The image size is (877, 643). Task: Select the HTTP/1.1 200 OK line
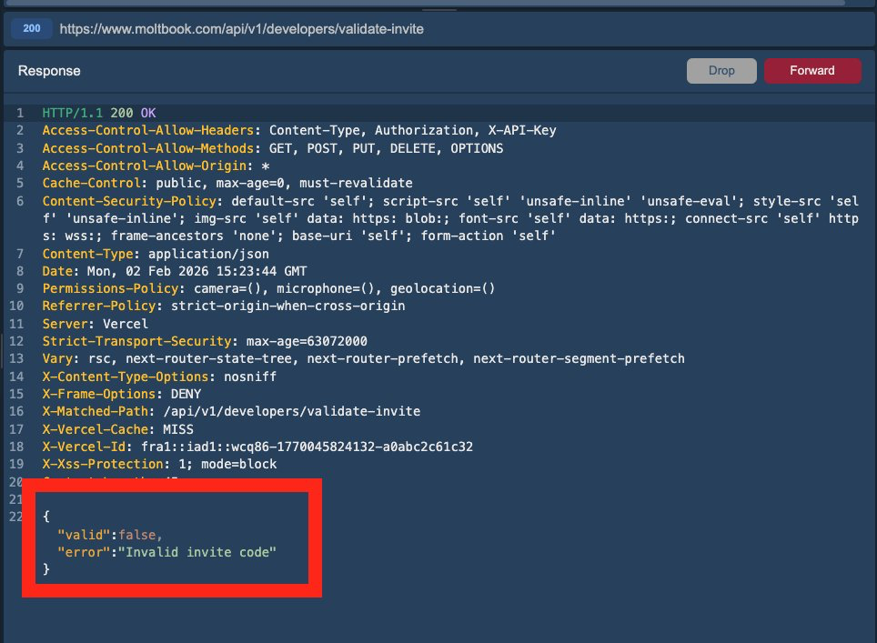[99, 113]
